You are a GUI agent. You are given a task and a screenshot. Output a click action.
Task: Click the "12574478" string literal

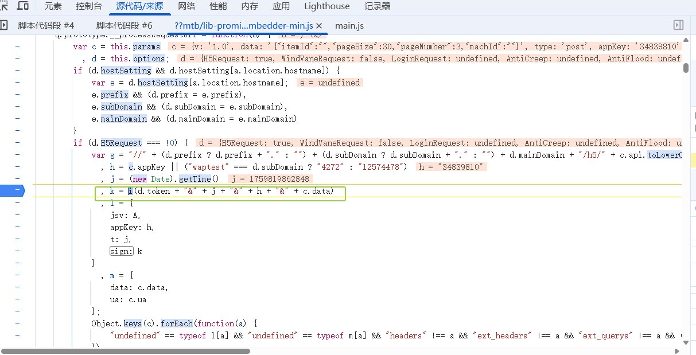[380, 167]
